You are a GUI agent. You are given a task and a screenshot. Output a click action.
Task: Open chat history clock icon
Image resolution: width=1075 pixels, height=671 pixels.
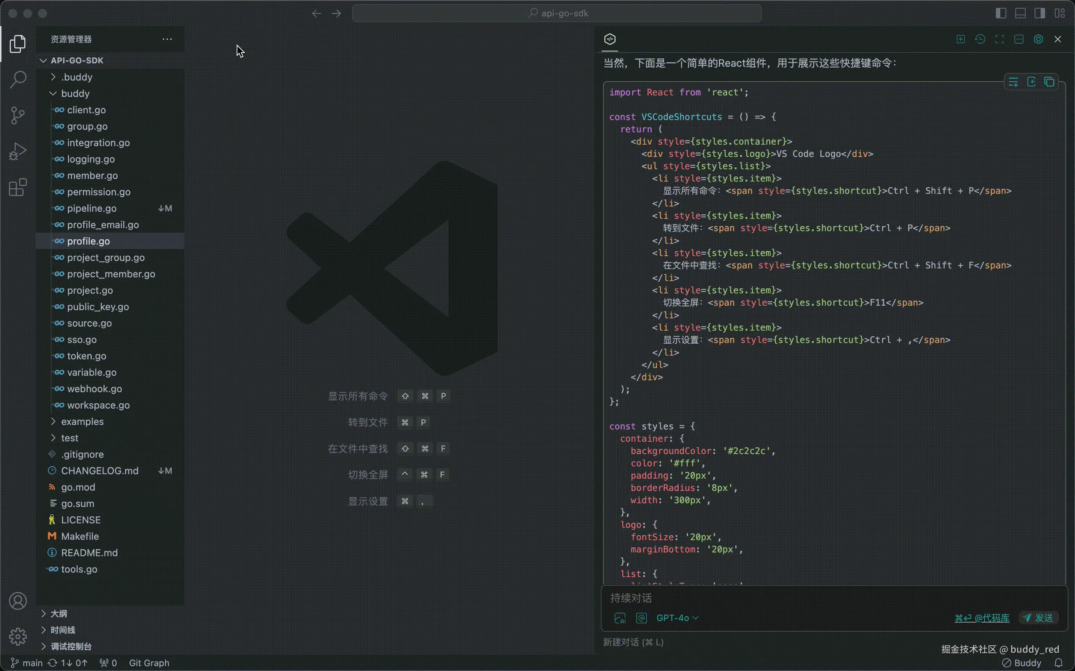pos(980,39)
